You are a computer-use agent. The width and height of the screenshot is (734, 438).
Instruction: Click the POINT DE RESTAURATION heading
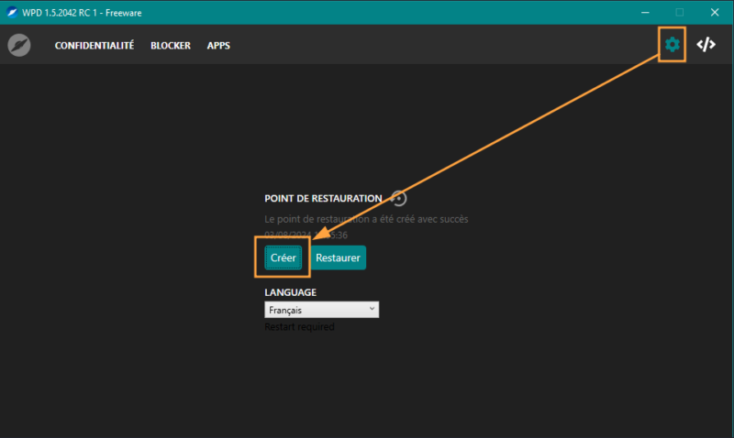pyautogui.click(x=323, y=198)
